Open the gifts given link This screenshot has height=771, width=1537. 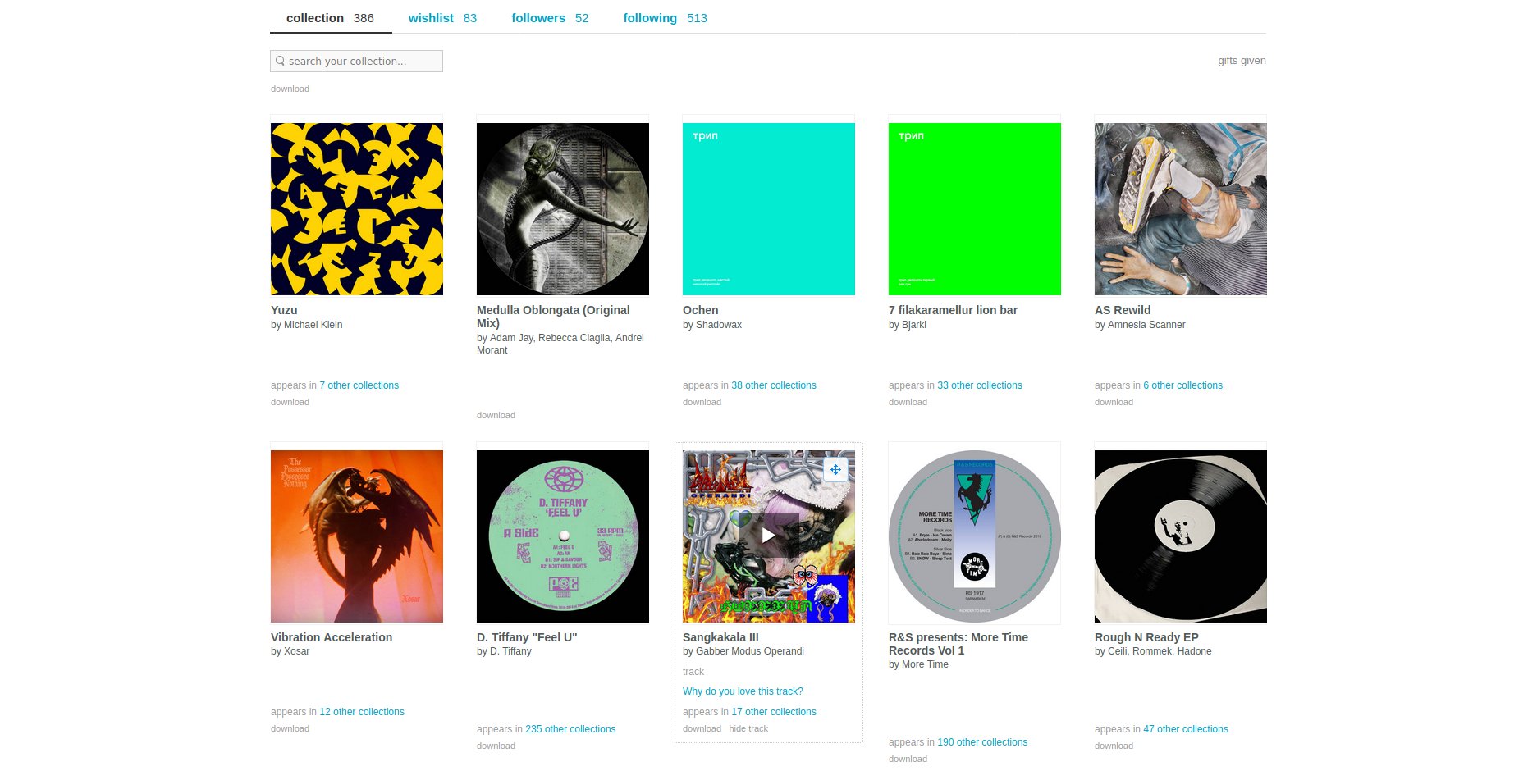click(x=1242, y=61)
